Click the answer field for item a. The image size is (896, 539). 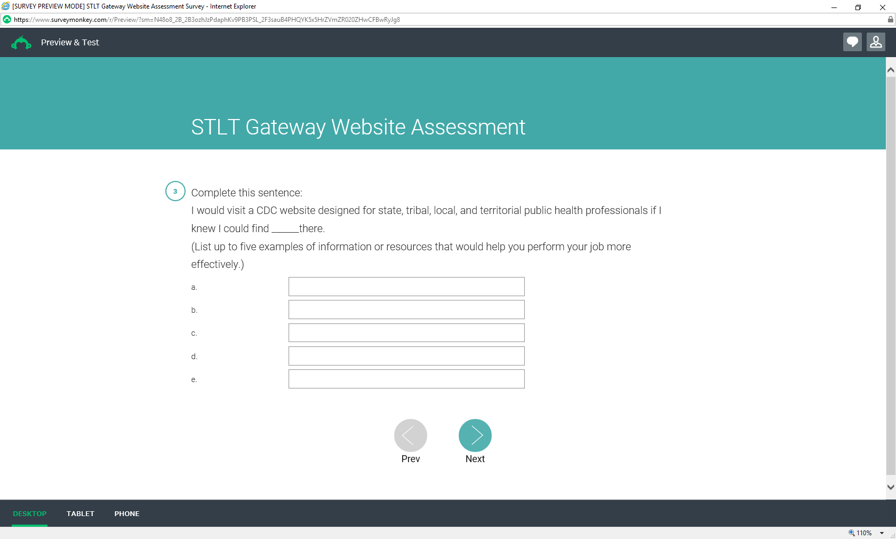point(406,287)
